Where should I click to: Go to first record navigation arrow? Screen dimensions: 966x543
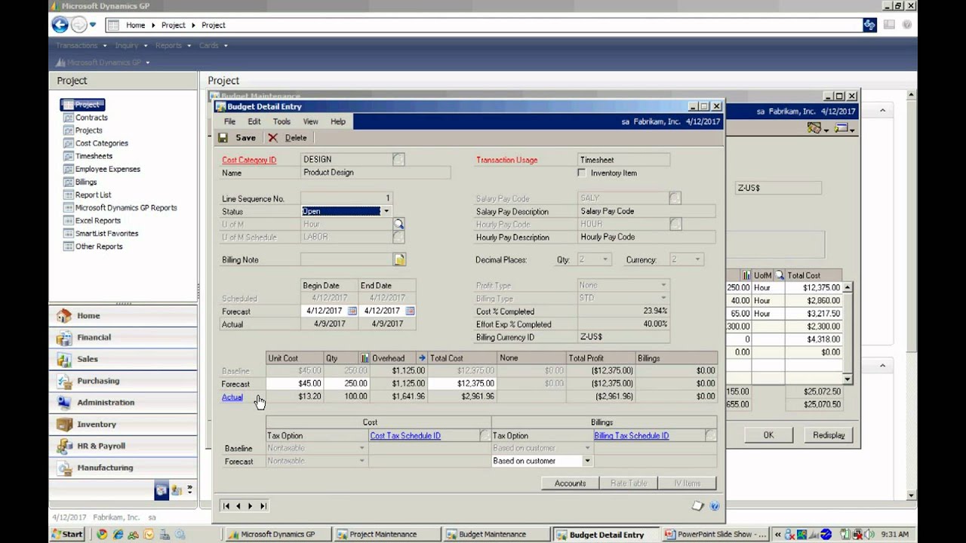[226, 506]
